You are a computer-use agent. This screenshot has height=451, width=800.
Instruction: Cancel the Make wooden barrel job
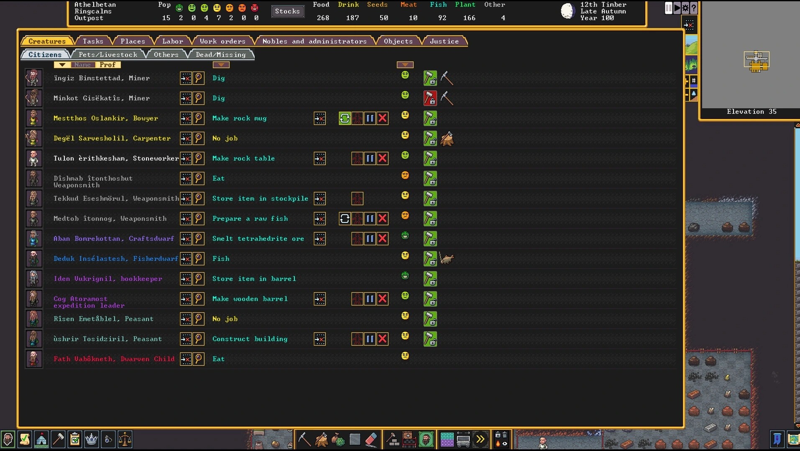[x=382, y=299]
